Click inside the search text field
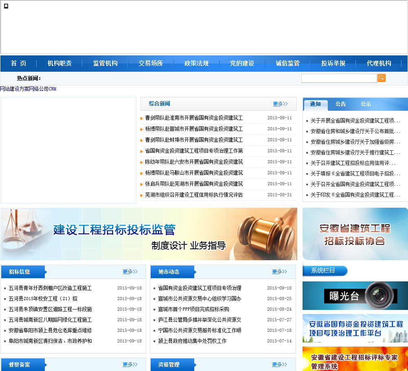The image size is (408, 371). 339,78
